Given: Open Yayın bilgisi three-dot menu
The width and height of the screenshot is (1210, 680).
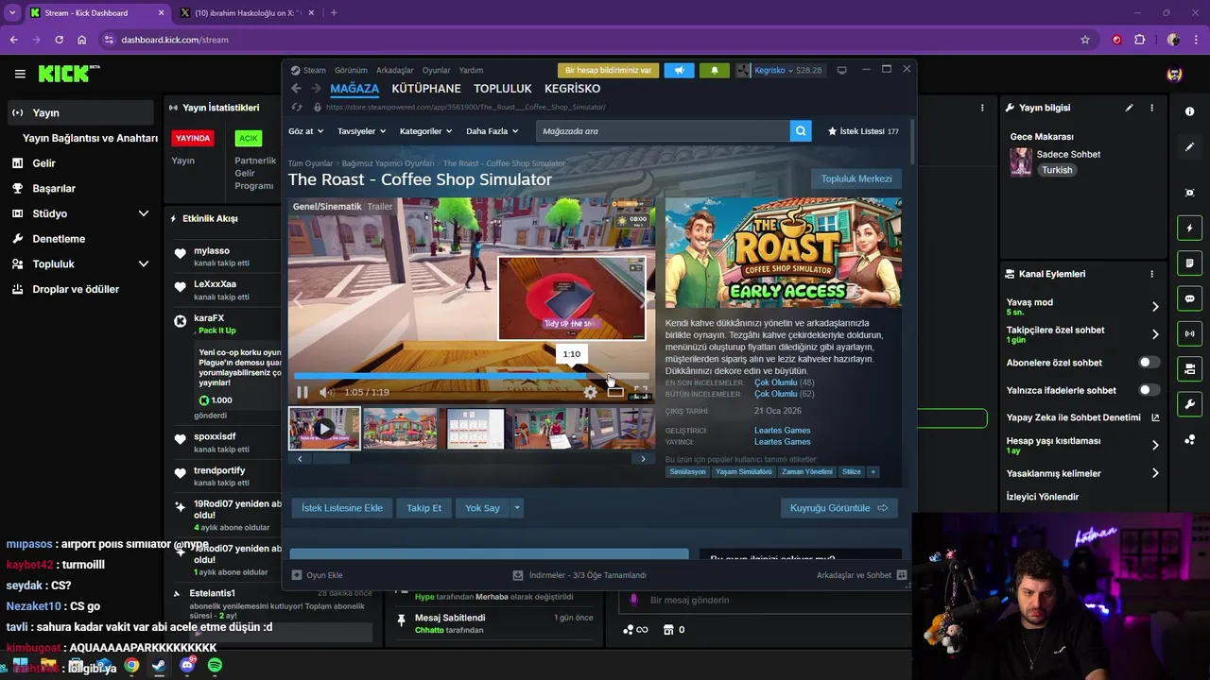Looking at the screenshot, I should point(1151,108).
